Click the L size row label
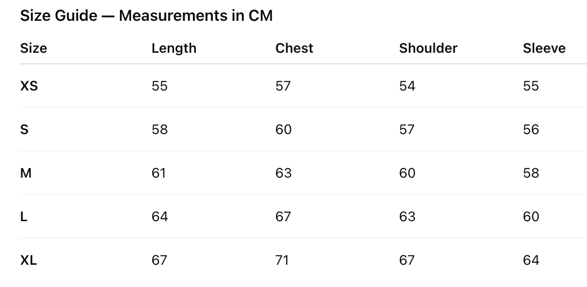 (x=24, y=217)
